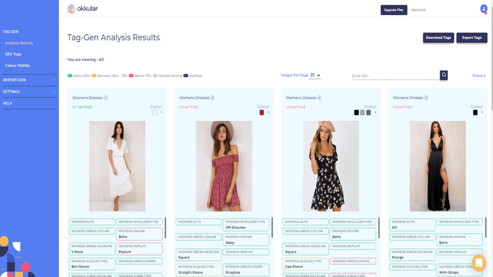Open the chat support bubble bottom right

click(479, 263)
